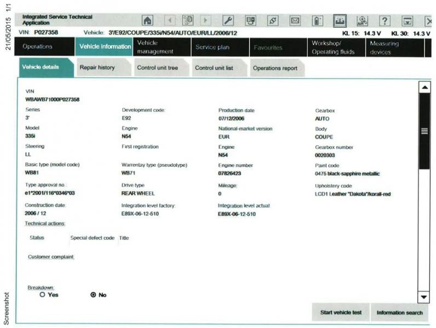Select the Vehicle information tab
Image resolution: width=436 pixels, height=328 pixels.
coord(104,46)
